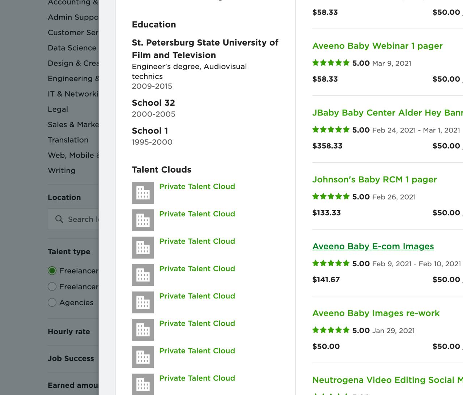
Task: Click the 2009-2015 years text
Action: 152,86
